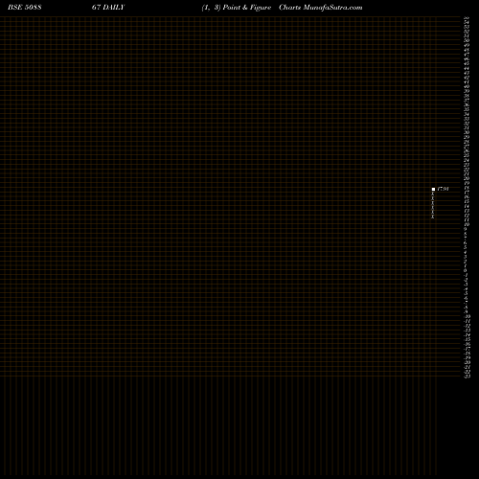This screenshot has height=479, width=479.
Task: Click 'Charts MunafaSutra.com' text
Action: click(x=321, y=8)
